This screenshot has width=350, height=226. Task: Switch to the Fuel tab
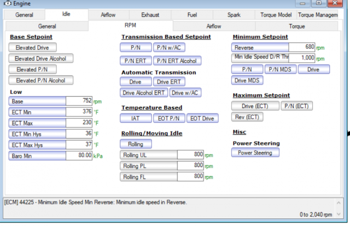(192, 15)
